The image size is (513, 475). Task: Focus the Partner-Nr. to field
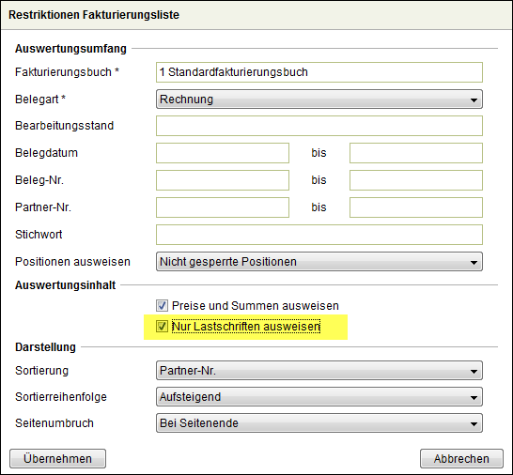coord(416,207)
